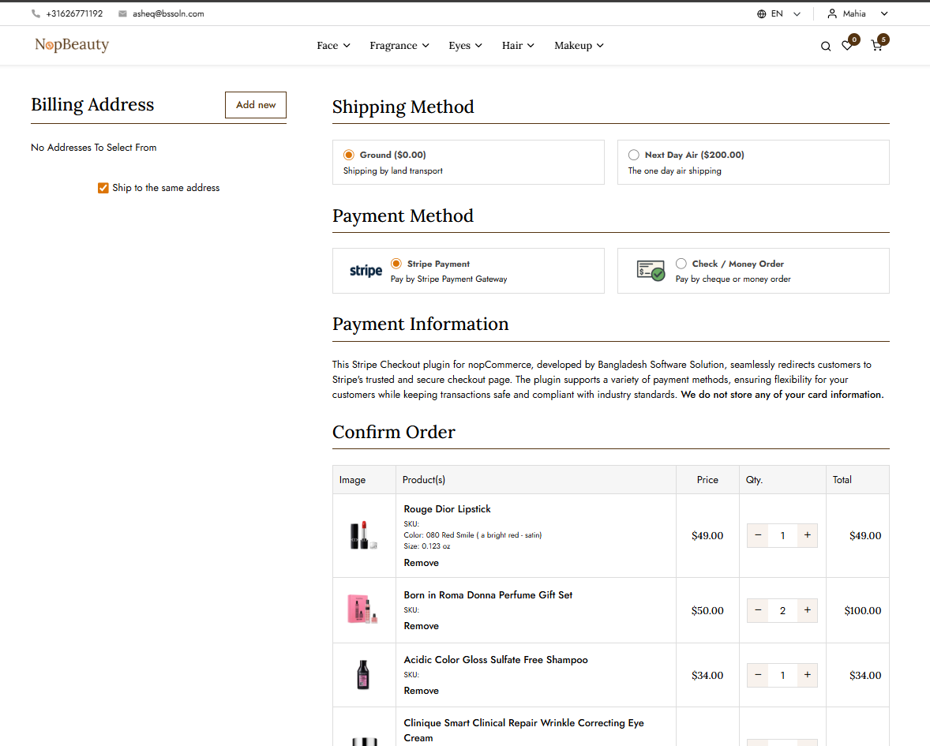Click Rouge Dior Lipstick thumbnail
Viewport: 930px width, 746px height.
pos(363,535)
